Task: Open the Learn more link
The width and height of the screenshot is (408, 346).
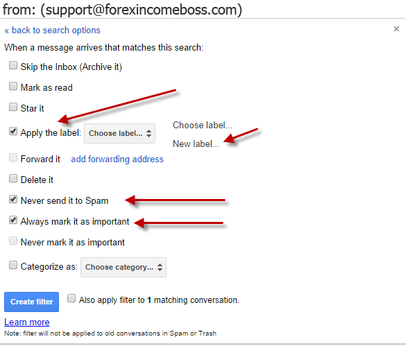Action: coord(27,322)
